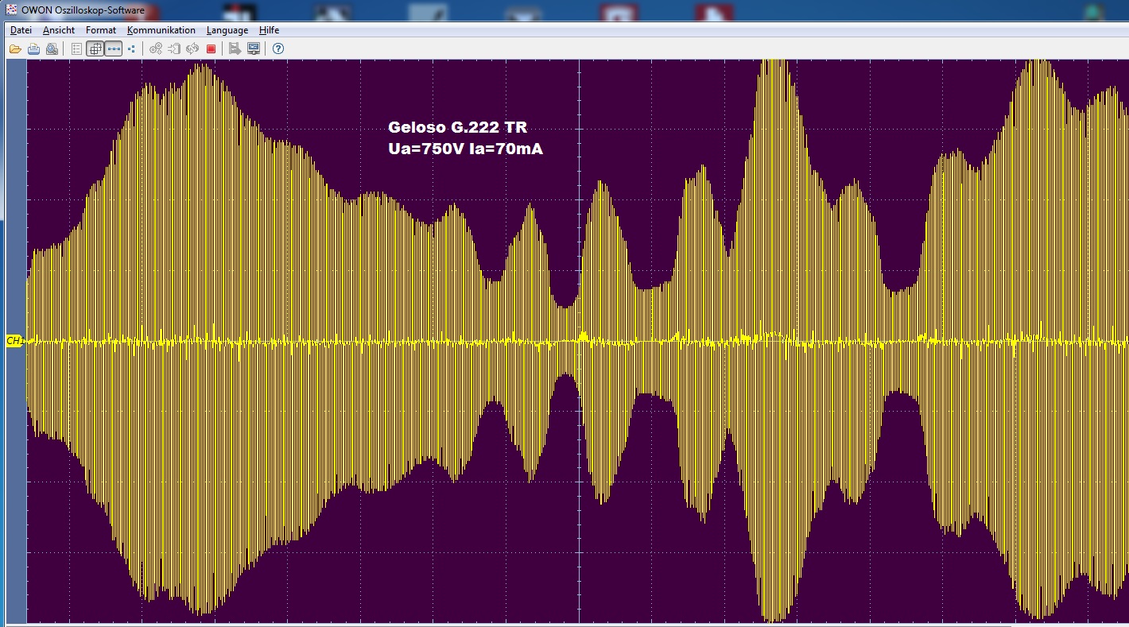Click the blue help question mark icon
This screenshot has height=627, width=1129.
[x=278, y=49]
